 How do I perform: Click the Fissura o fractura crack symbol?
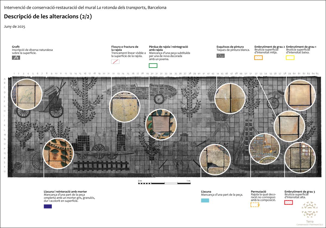115,62
